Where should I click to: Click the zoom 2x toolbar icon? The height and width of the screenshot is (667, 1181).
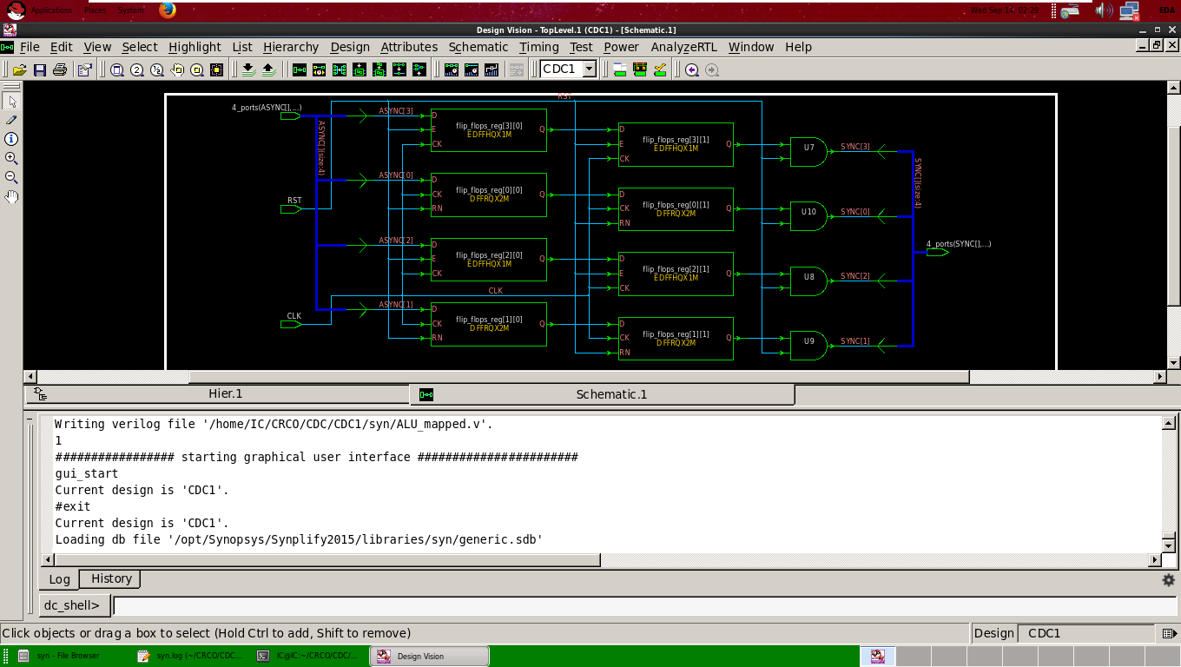tap(135, 69)
